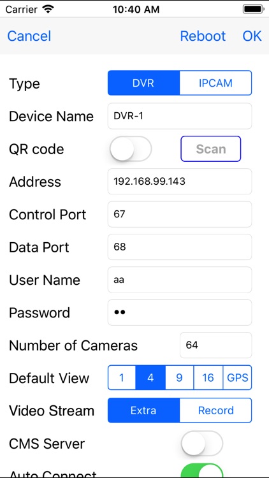Viewport: 269px width, 478px height.
Task: Tap the Scan button
Action: coord(211,148)
